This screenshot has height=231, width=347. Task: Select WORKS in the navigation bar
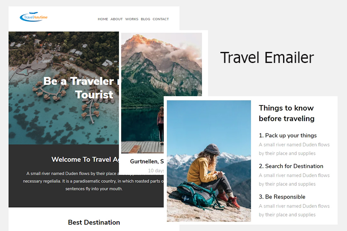click(132, 19)
